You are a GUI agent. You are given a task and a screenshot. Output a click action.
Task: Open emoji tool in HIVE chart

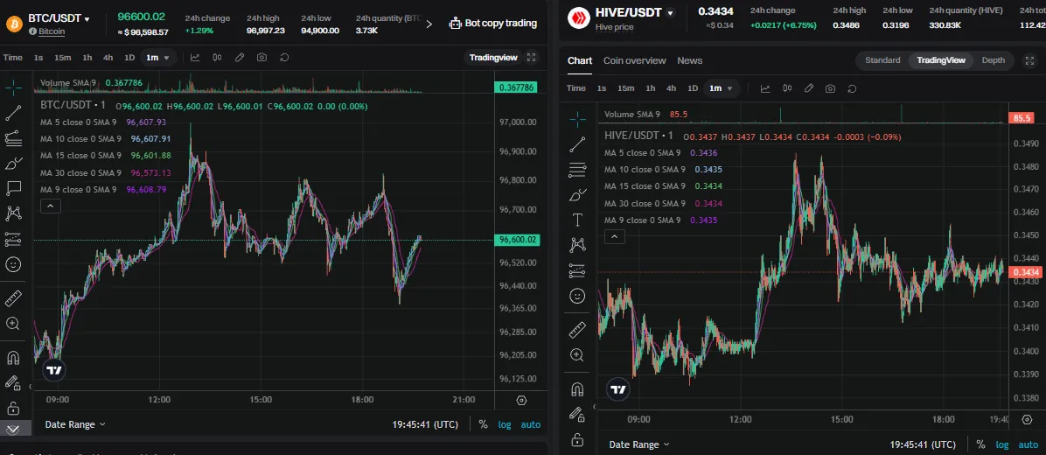coord(578,296)
